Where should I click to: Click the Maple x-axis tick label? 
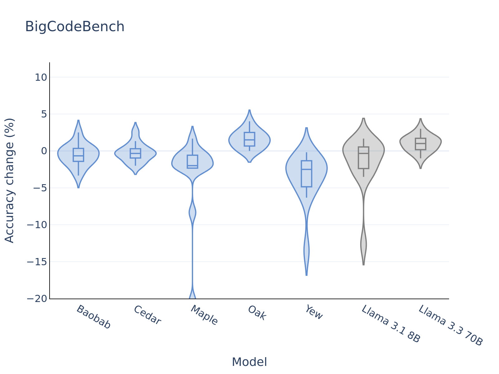(204, 315)
